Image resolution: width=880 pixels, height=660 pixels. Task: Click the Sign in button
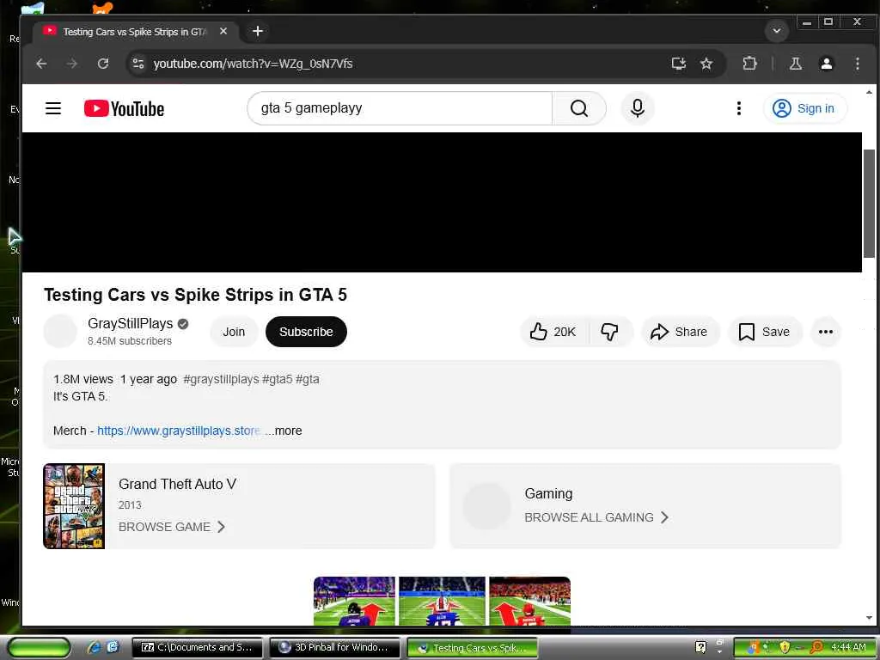pos(804,108)
